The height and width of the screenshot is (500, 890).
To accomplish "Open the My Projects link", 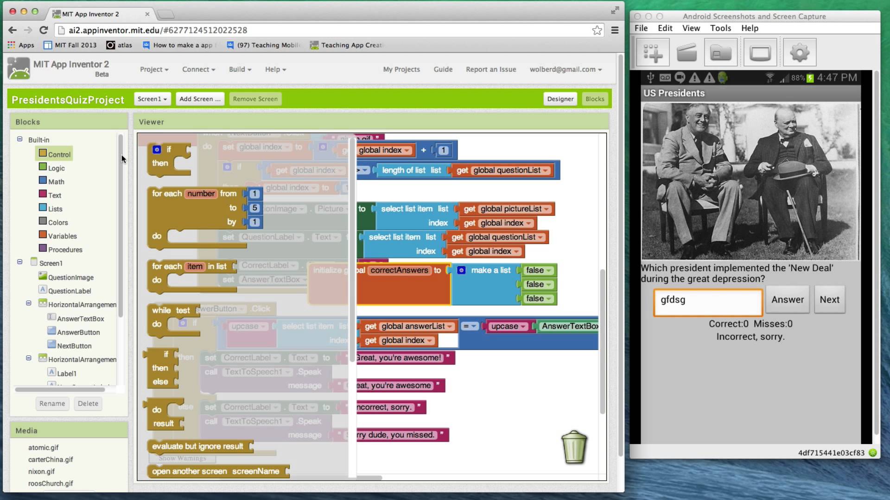I will pyautogui.click(x=401, y=69).
